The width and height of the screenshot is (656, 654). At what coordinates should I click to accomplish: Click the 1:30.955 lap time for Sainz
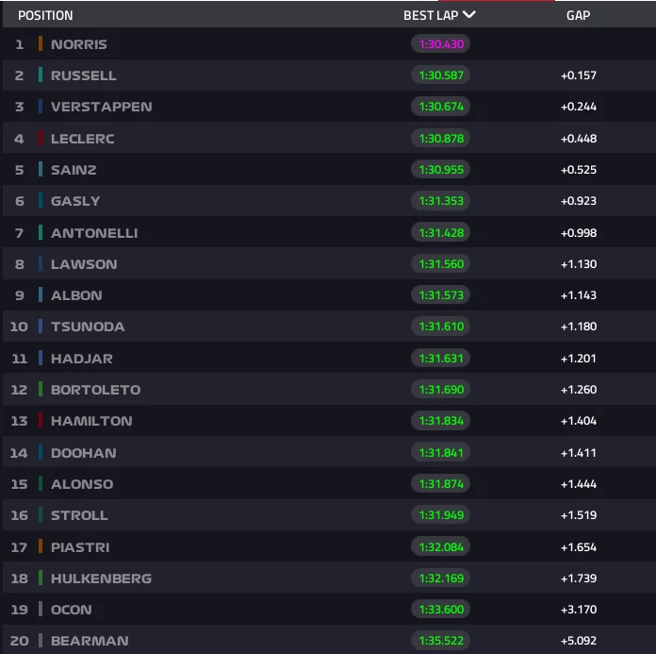(x=440, y=170)
